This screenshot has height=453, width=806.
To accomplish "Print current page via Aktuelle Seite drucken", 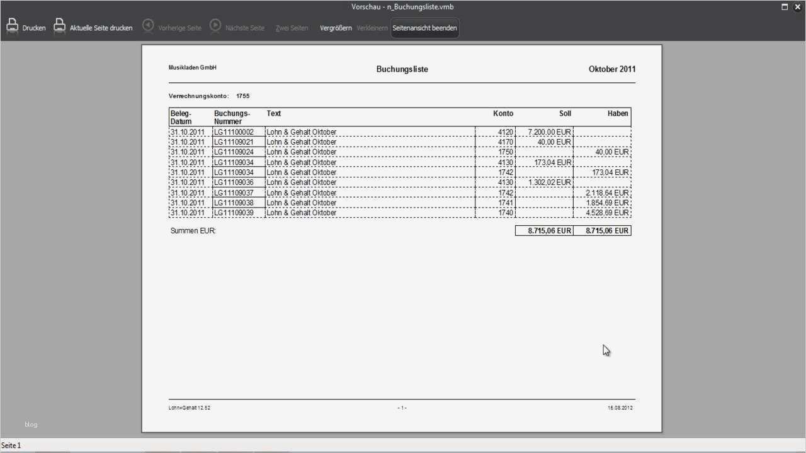I will click(x=93, y=26).
